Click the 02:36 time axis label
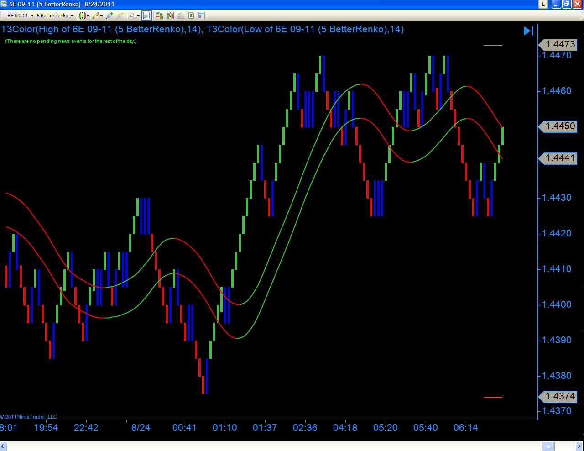The height and width of the screenshot is (451, 584). click(x=305, y=428)
